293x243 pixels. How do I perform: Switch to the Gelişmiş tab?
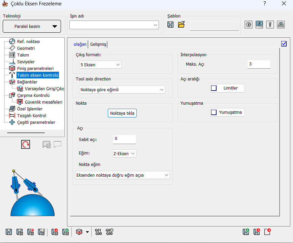[98, 44]
